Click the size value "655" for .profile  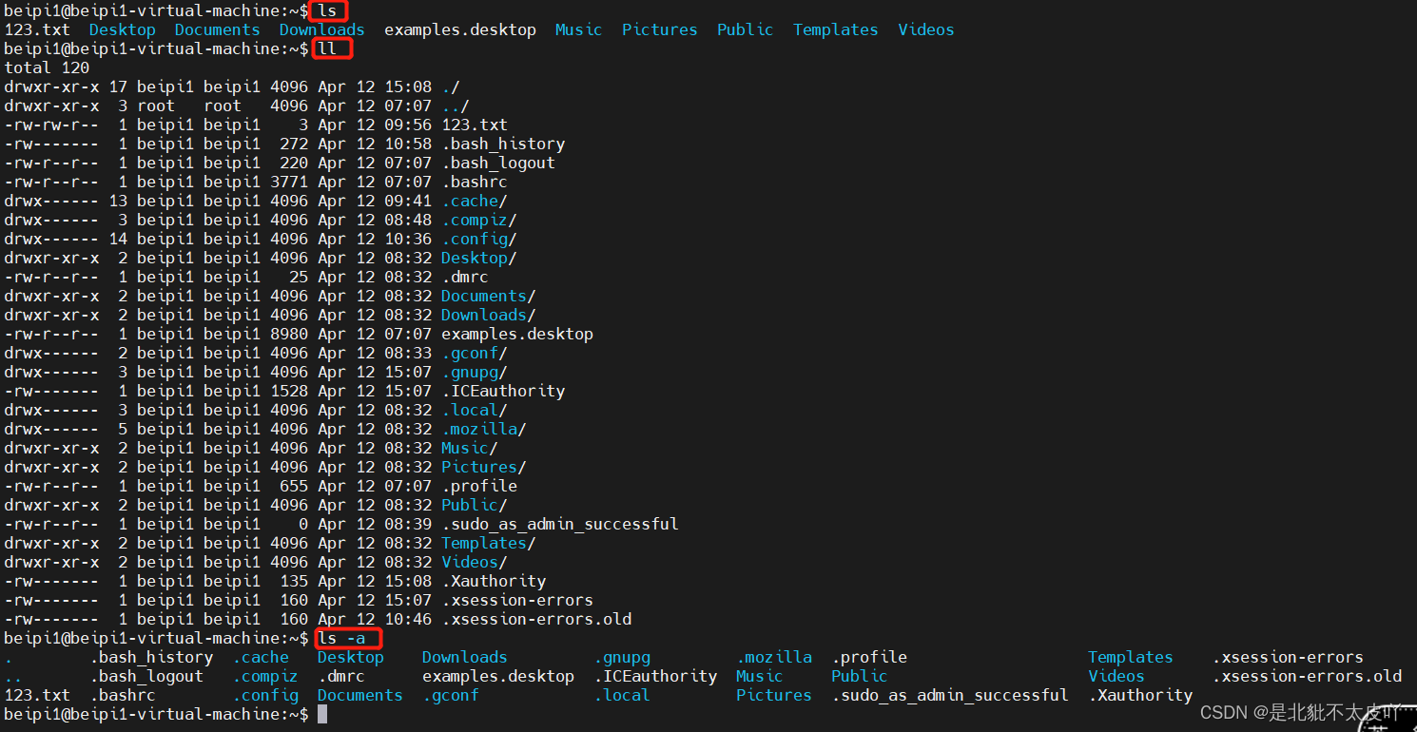[294, 486]
